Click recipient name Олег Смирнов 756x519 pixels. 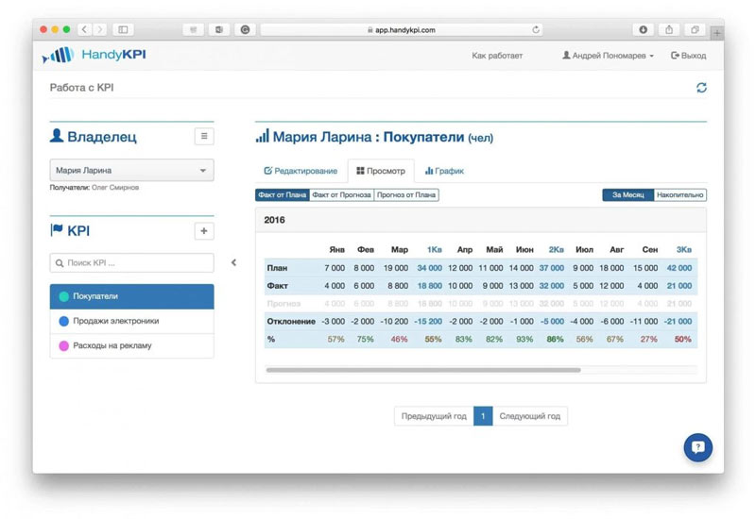coord(115,187)
